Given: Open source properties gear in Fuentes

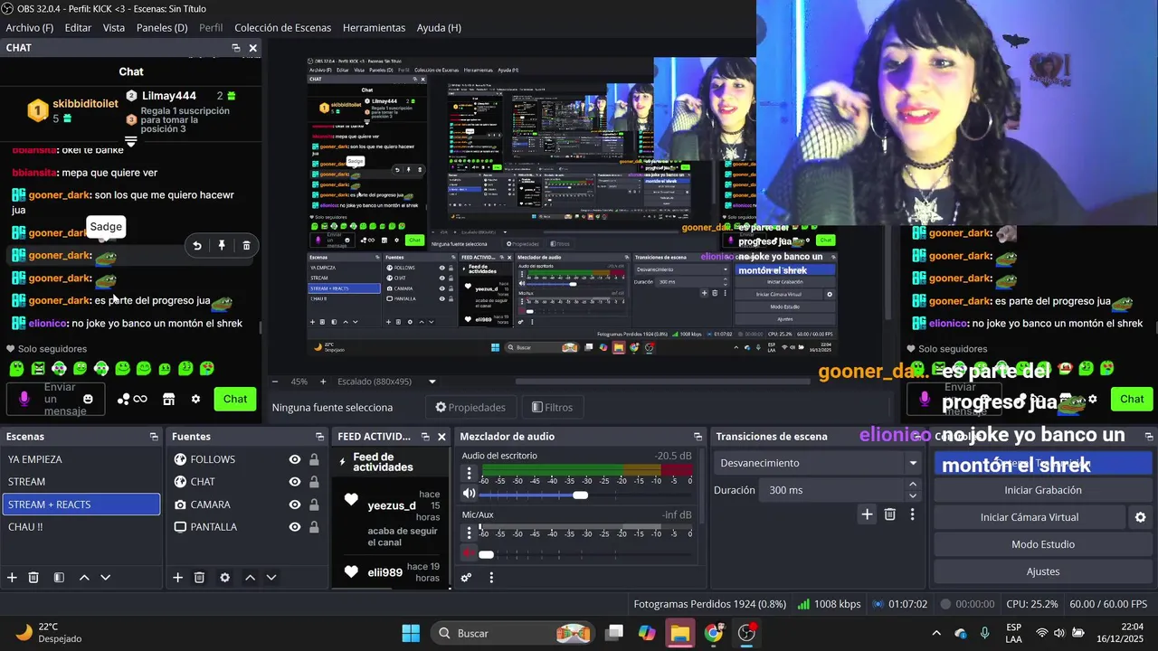Looking at the screenshot, I should (224, 578).
